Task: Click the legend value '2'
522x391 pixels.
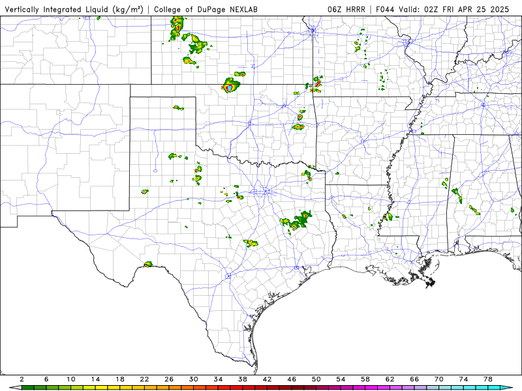Action: pyautogui.click(x=22, y=379)
